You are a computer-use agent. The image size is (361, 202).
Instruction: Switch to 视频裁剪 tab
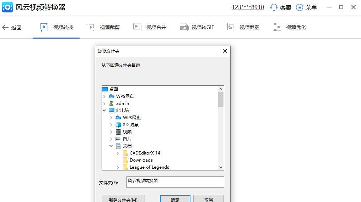[103, 27]
